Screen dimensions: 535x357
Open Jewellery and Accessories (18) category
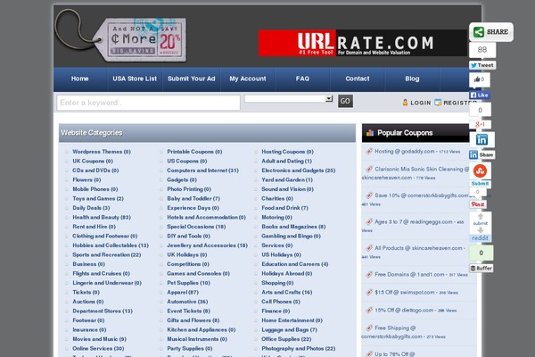(207, 245)
